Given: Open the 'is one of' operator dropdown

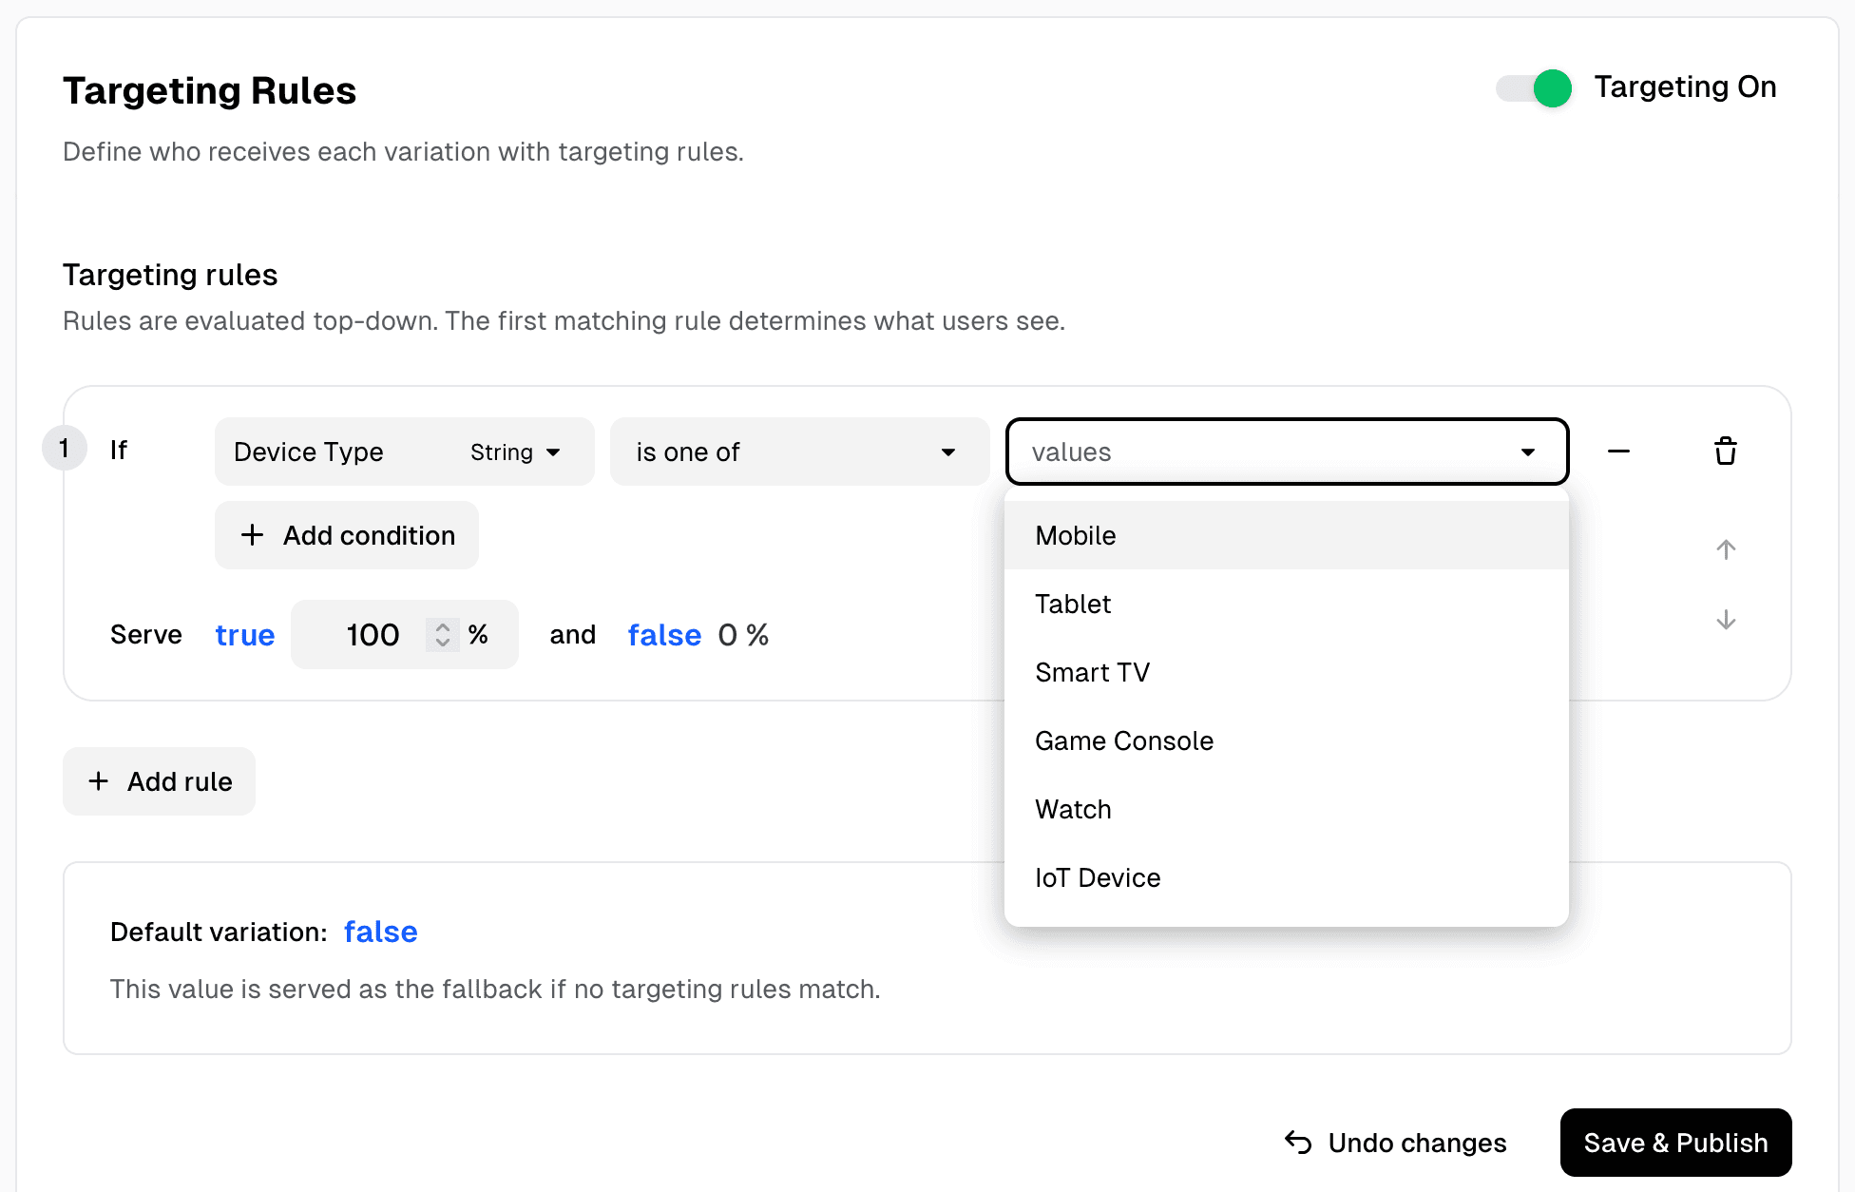Looking at the screenshot, I should click(799, 452).
